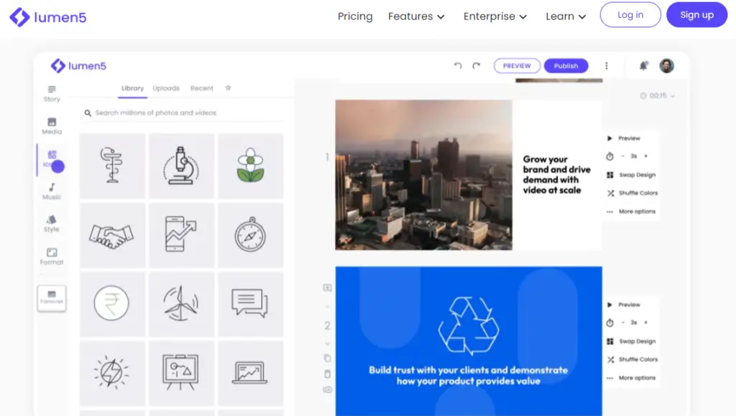The height and width of the screenshot is (416, 736).
Task: Decrease scene 2 duration with minus
Action: tap(623, 323)
